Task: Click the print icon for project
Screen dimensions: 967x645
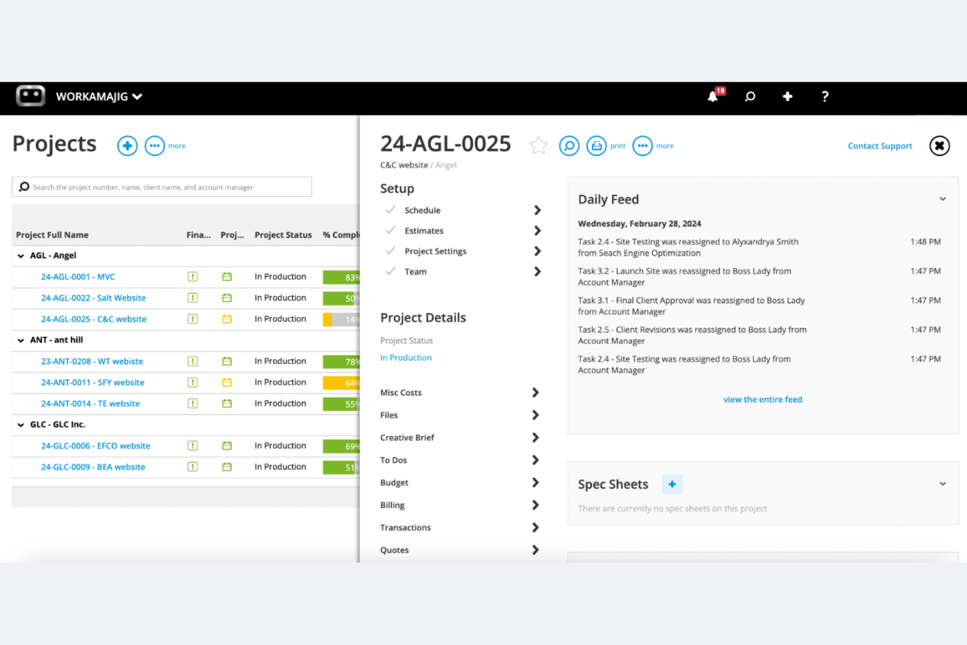Action: pos(597,146)
